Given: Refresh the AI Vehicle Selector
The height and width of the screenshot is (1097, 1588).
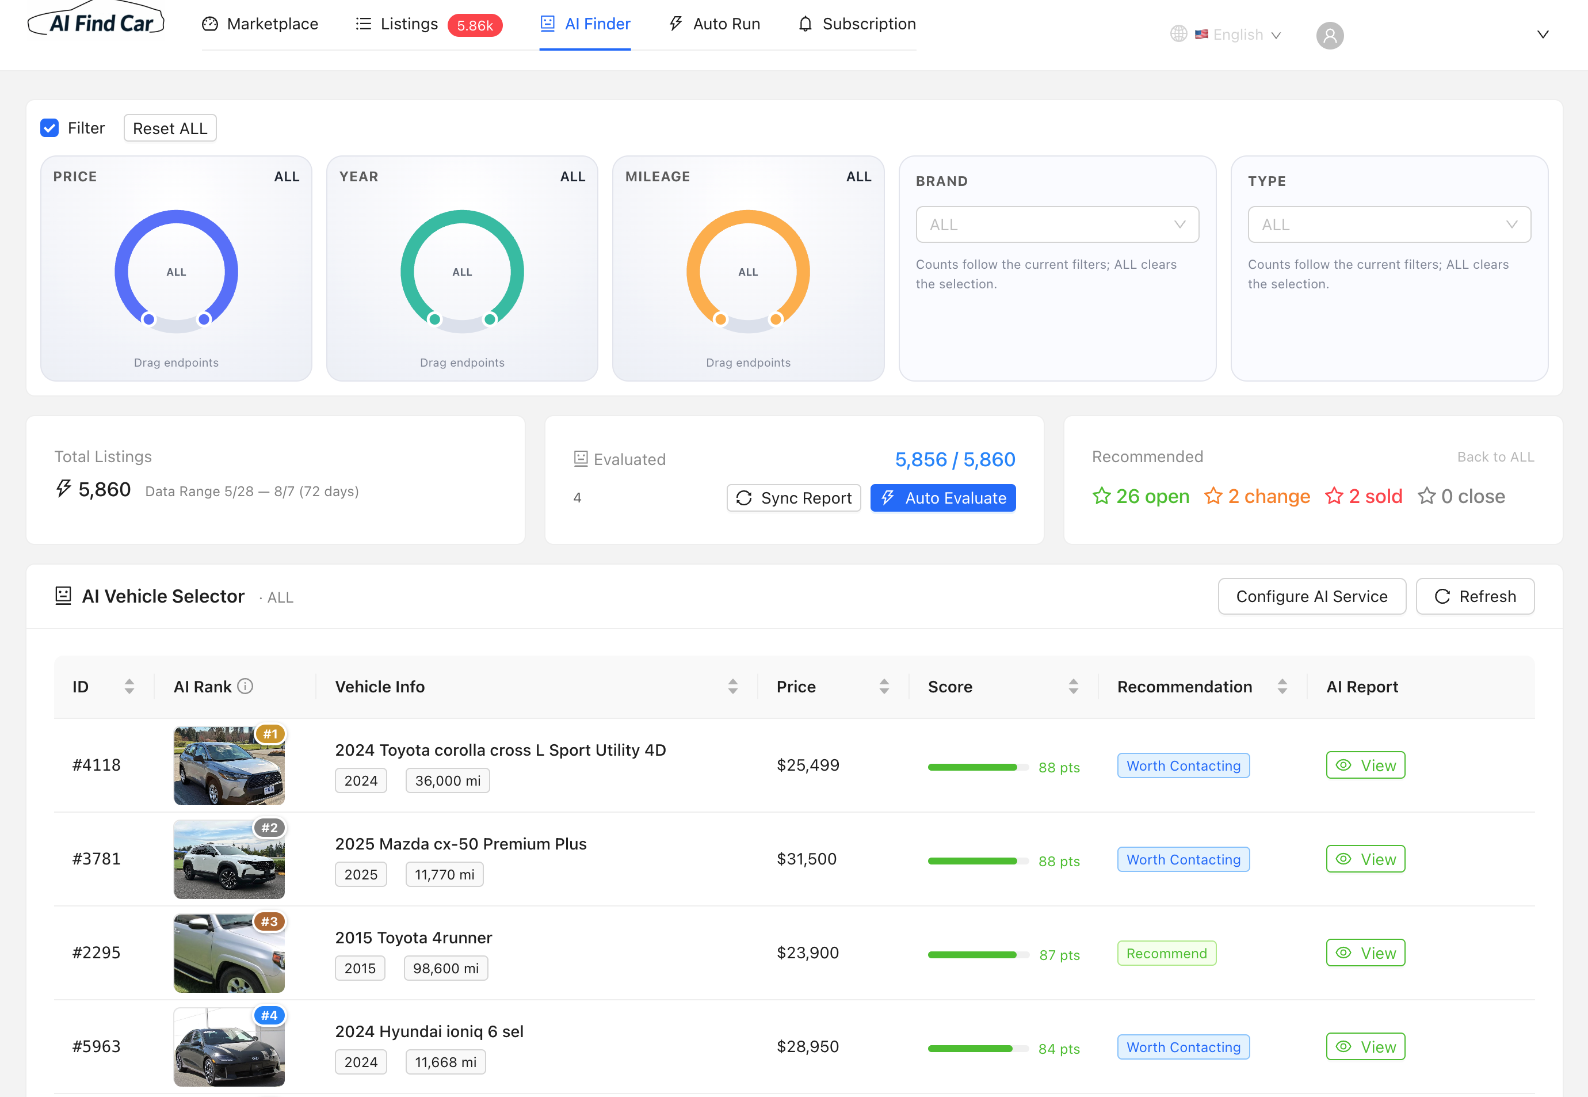Looking at the screenshot, I should [1475, 596].
